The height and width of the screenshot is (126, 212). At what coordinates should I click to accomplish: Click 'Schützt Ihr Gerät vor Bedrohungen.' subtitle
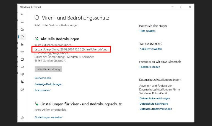57,25
